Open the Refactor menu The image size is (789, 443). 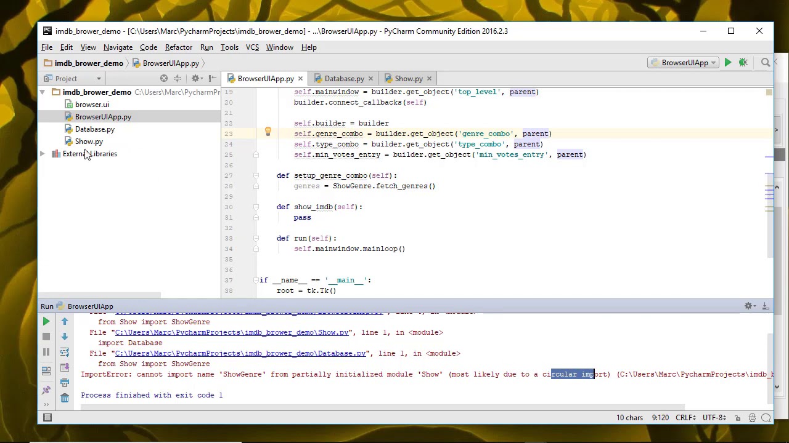pos(179,47)
